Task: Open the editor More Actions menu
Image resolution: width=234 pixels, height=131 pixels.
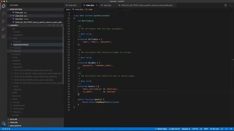Action: 230,5
